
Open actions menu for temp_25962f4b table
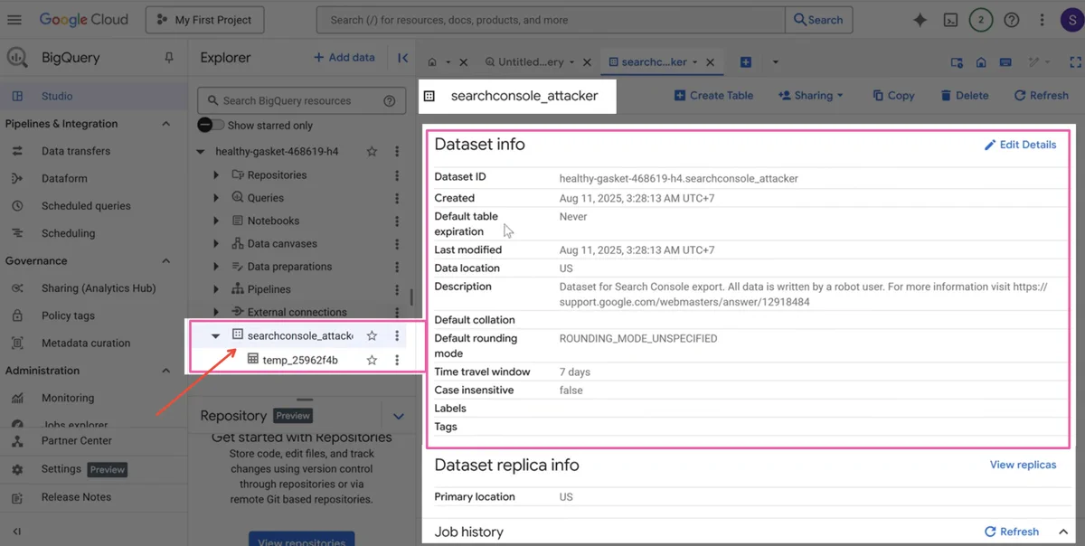pyautogui.click(x=397, y=360)
